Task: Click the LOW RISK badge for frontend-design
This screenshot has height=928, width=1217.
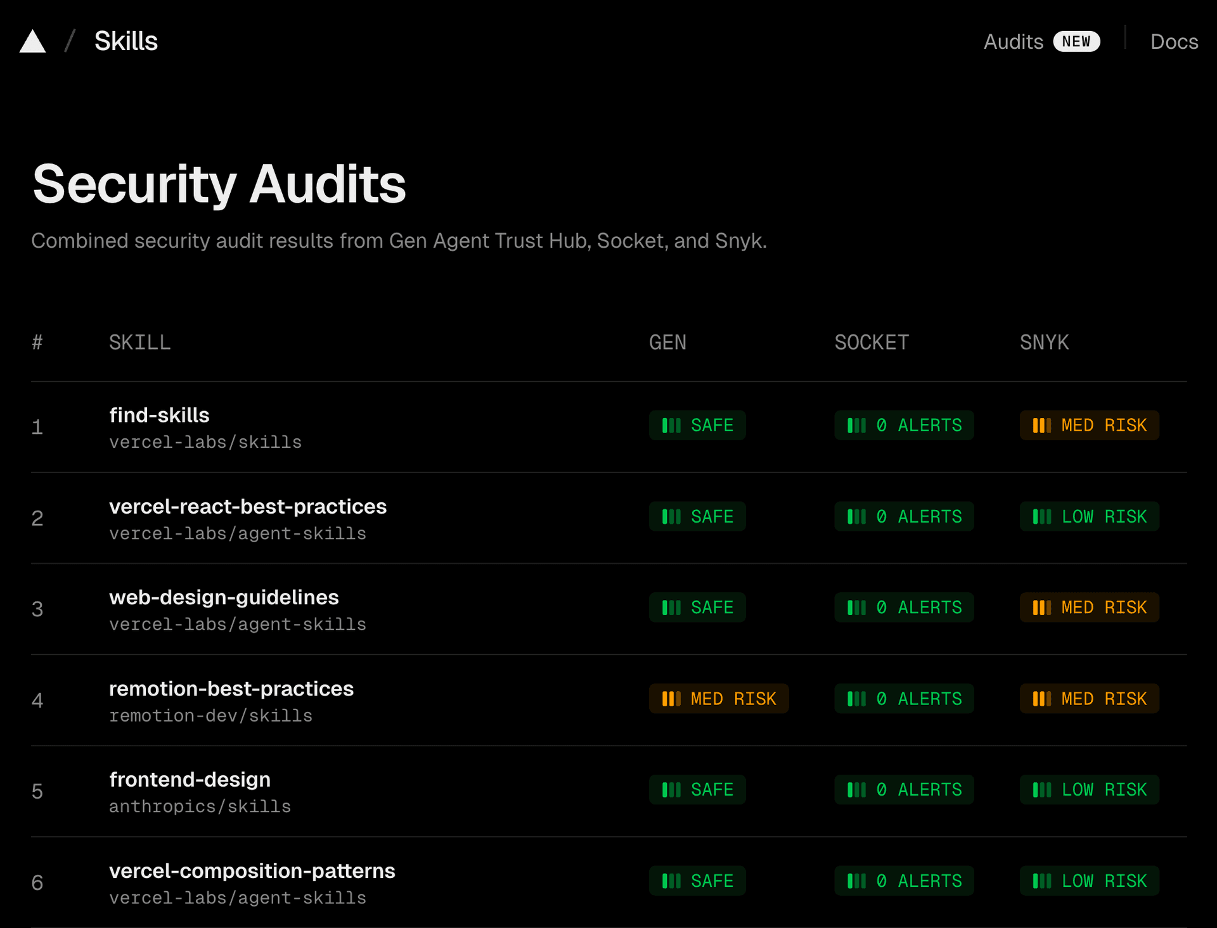Action: (1089, 789)
